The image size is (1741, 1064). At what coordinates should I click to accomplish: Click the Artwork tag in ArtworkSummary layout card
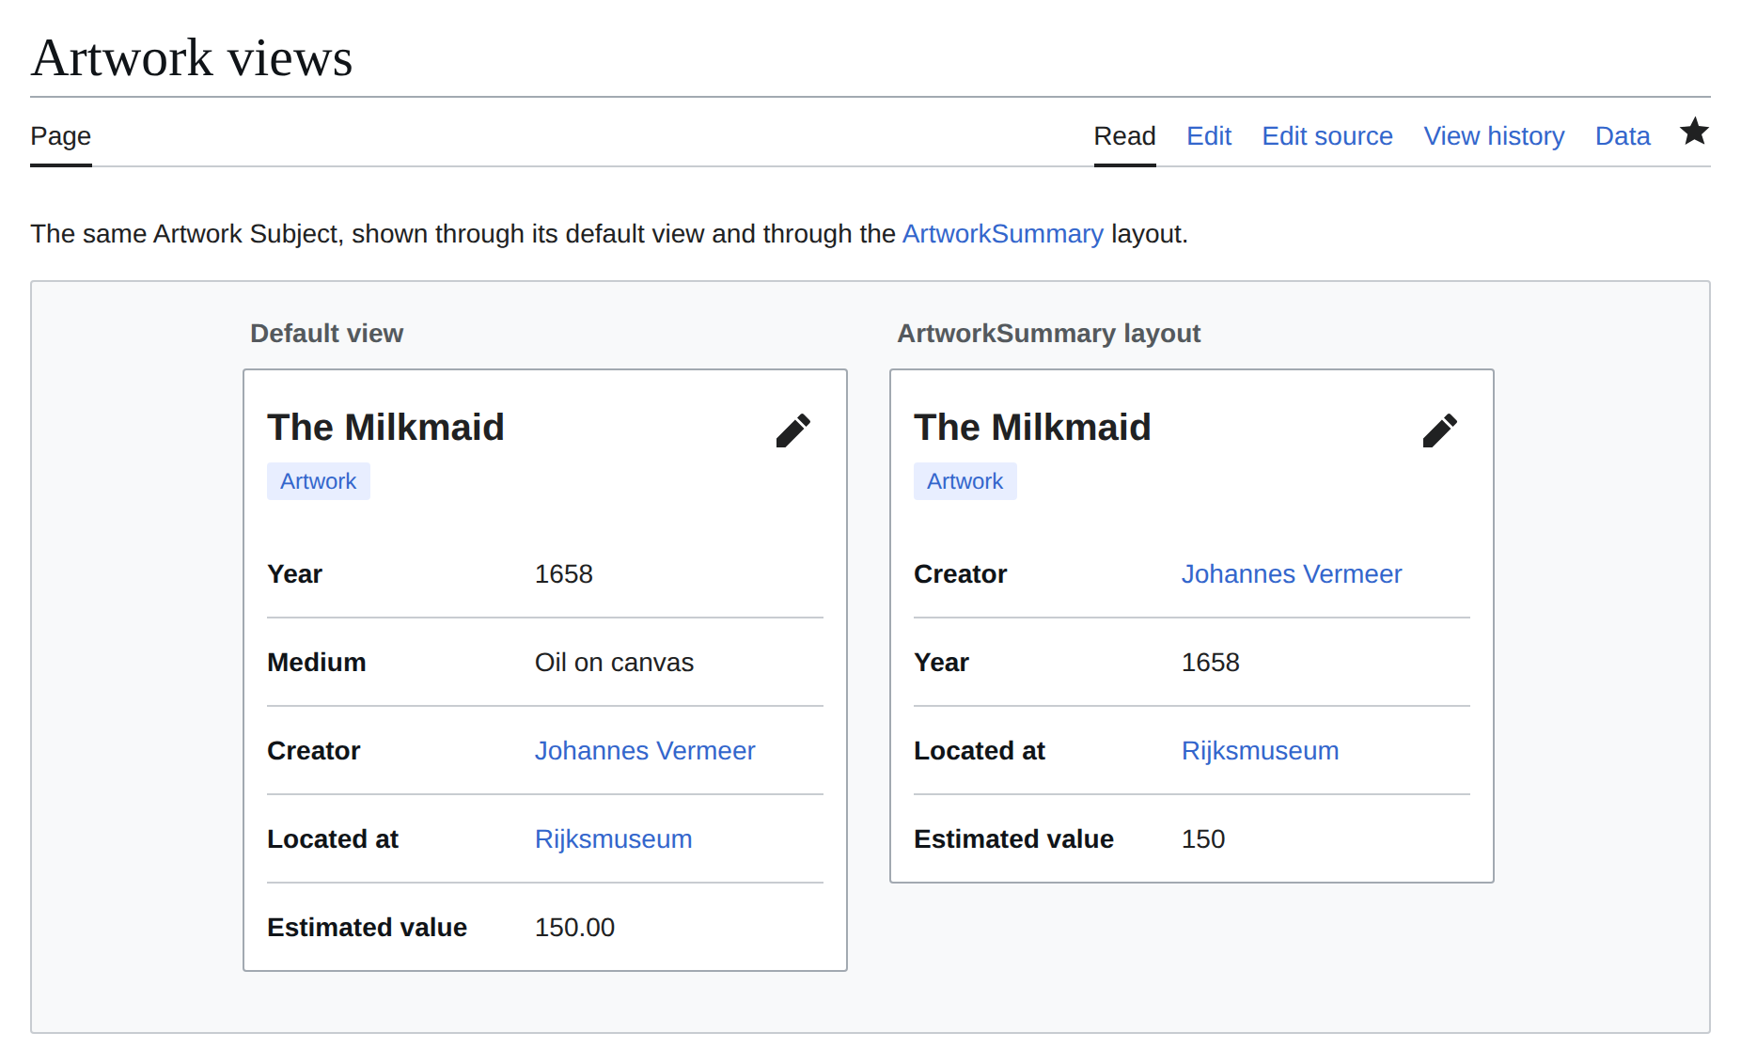tap(965, 481)
